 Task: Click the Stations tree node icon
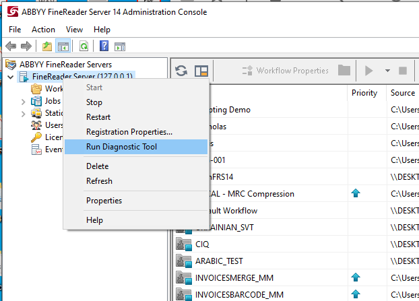(x=36, y=113)
